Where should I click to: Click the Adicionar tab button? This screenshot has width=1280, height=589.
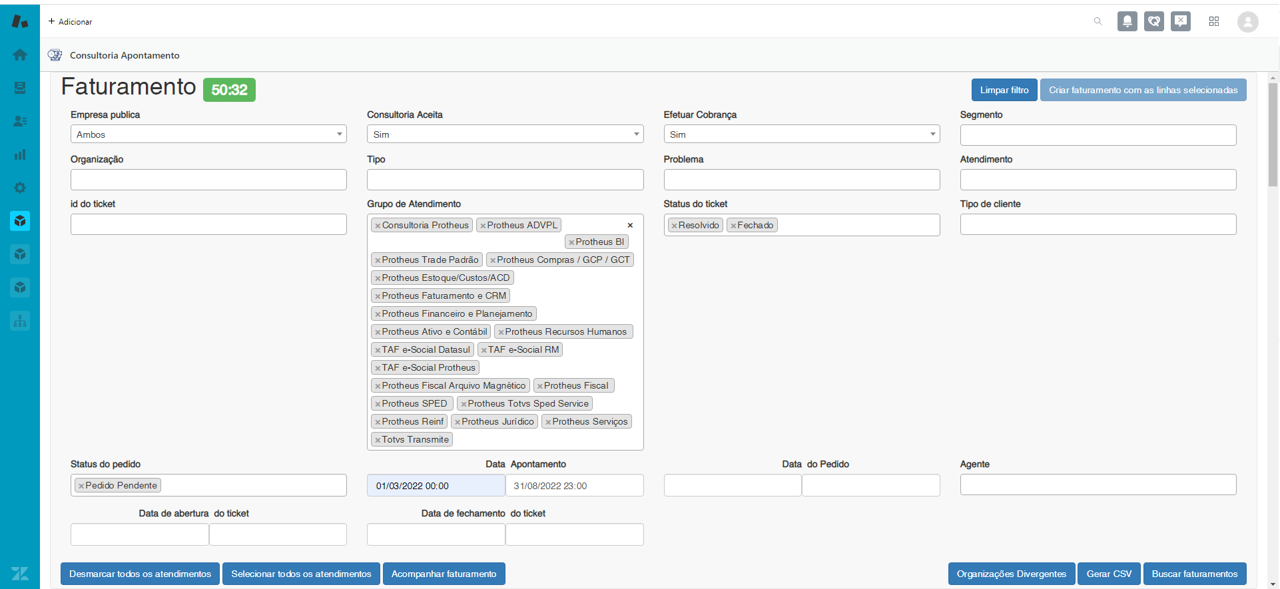pyautogui.click(x=71, y=21)
